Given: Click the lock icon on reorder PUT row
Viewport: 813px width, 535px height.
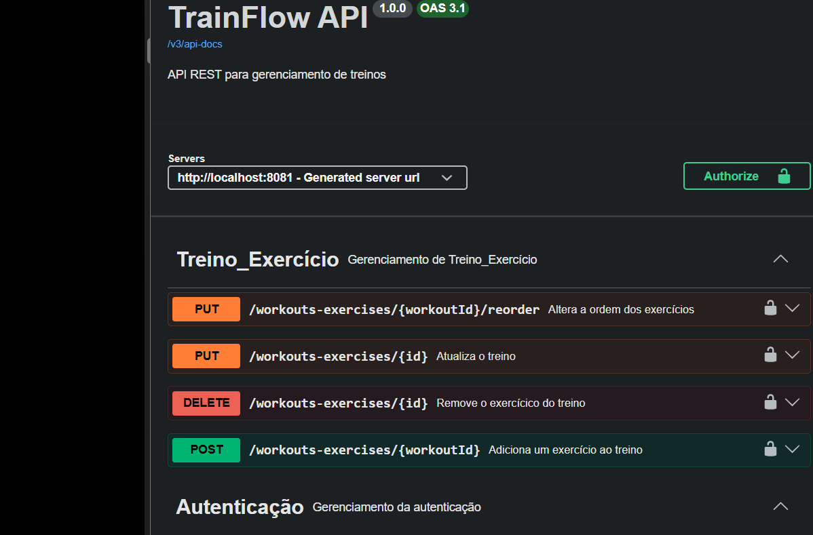Looking at the screenshot, I should 770,308.
